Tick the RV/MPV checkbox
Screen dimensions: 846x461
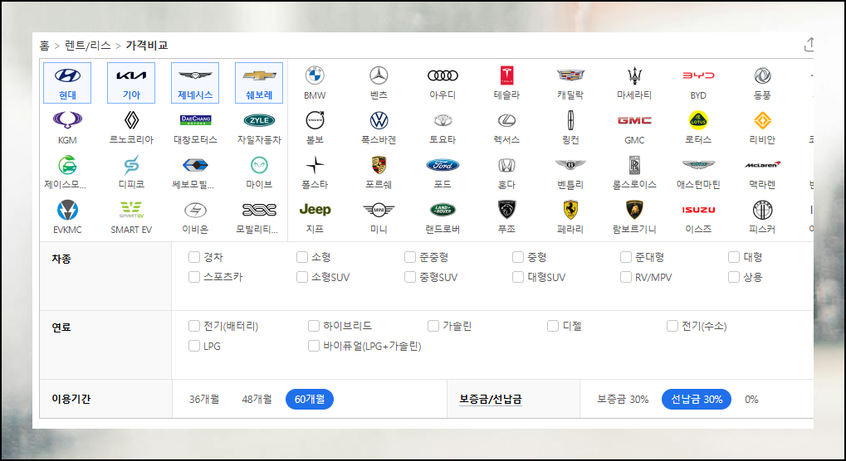pos(626,277)
